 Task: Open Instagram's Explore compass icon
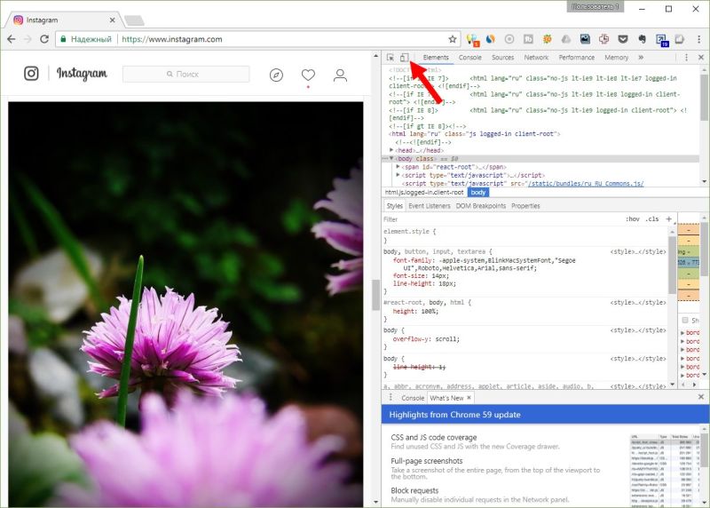coord(276,75)
